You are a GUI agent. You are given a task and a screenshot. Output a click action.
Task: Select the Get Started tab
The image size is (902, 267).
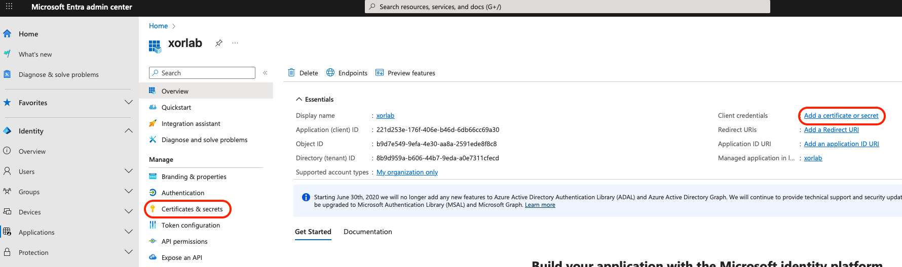point(313,232)
